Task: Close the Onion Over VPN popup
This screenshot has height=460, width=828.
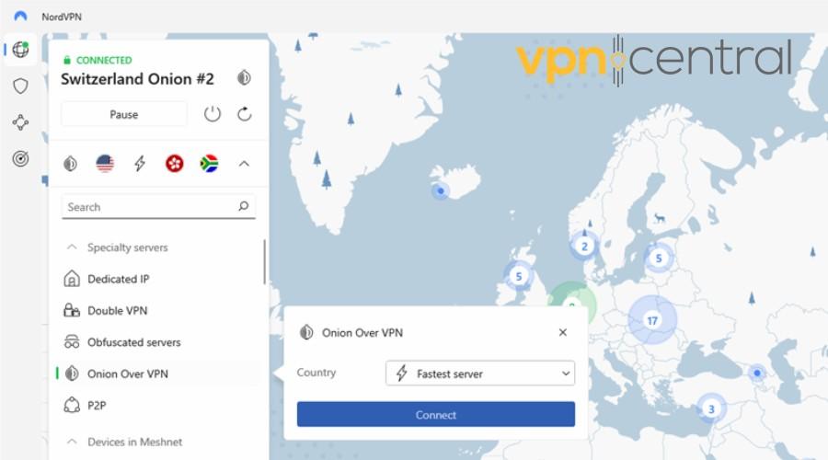Action: 563,332
